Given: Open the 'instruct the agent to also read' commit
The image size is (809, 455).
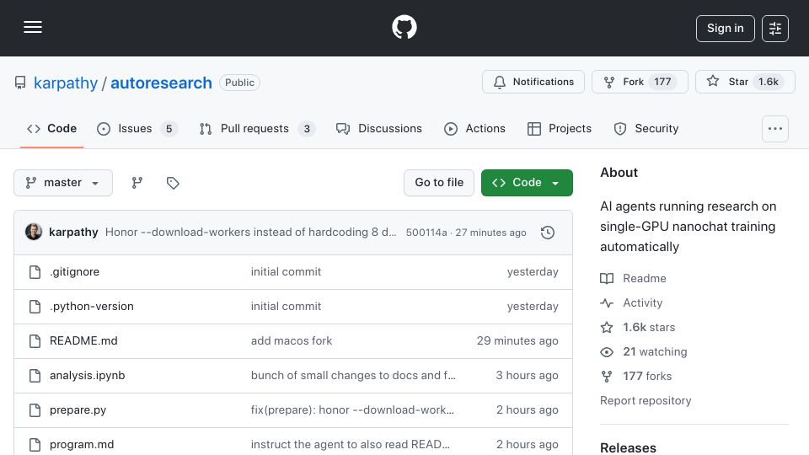Looking at the screenshot, I should 351,445.
